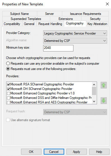Uncheck Microsoft DH SChannel Cryptographic Provider
111x156 pixels.
coord(8,89)
